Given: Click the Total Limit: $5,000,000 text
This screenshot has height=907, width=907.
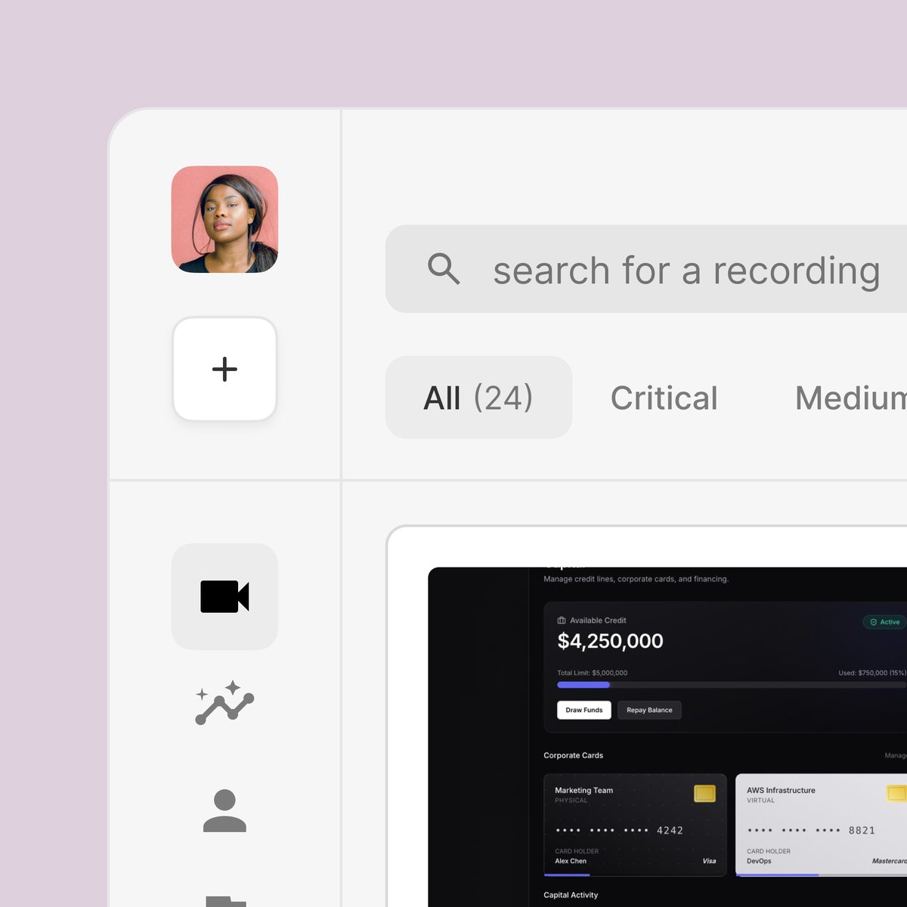Looking at the screenshot, I should [592, 673].
